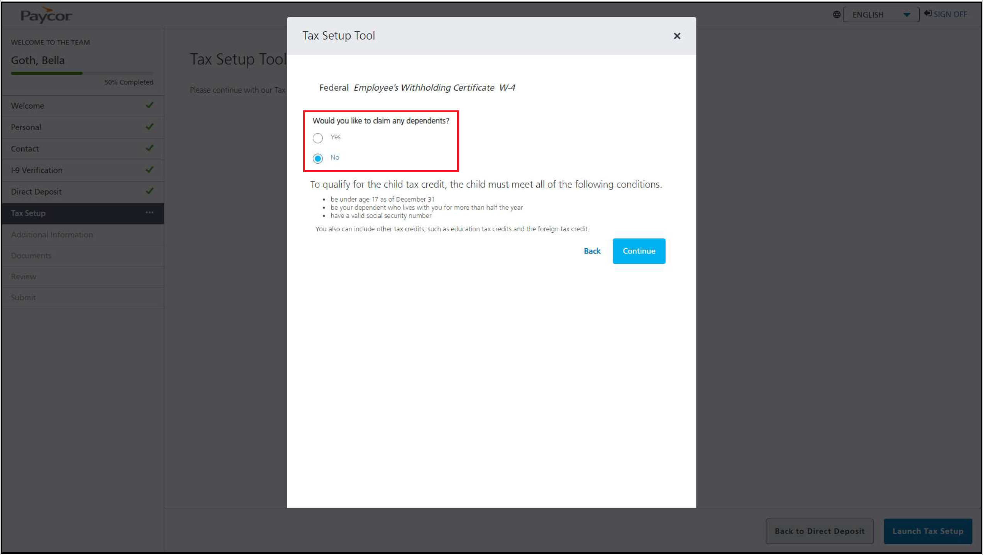This screenshot has width=983, height=555.
Task: Click the language dropdown arrow
Action: tap(907, 15)
